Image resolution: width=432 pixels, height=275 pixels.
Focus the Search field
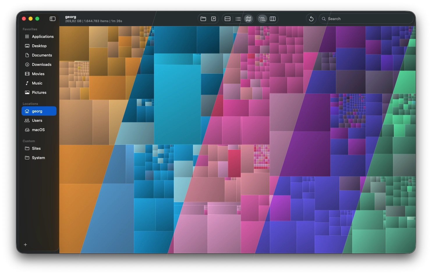[x=366, y=19]
